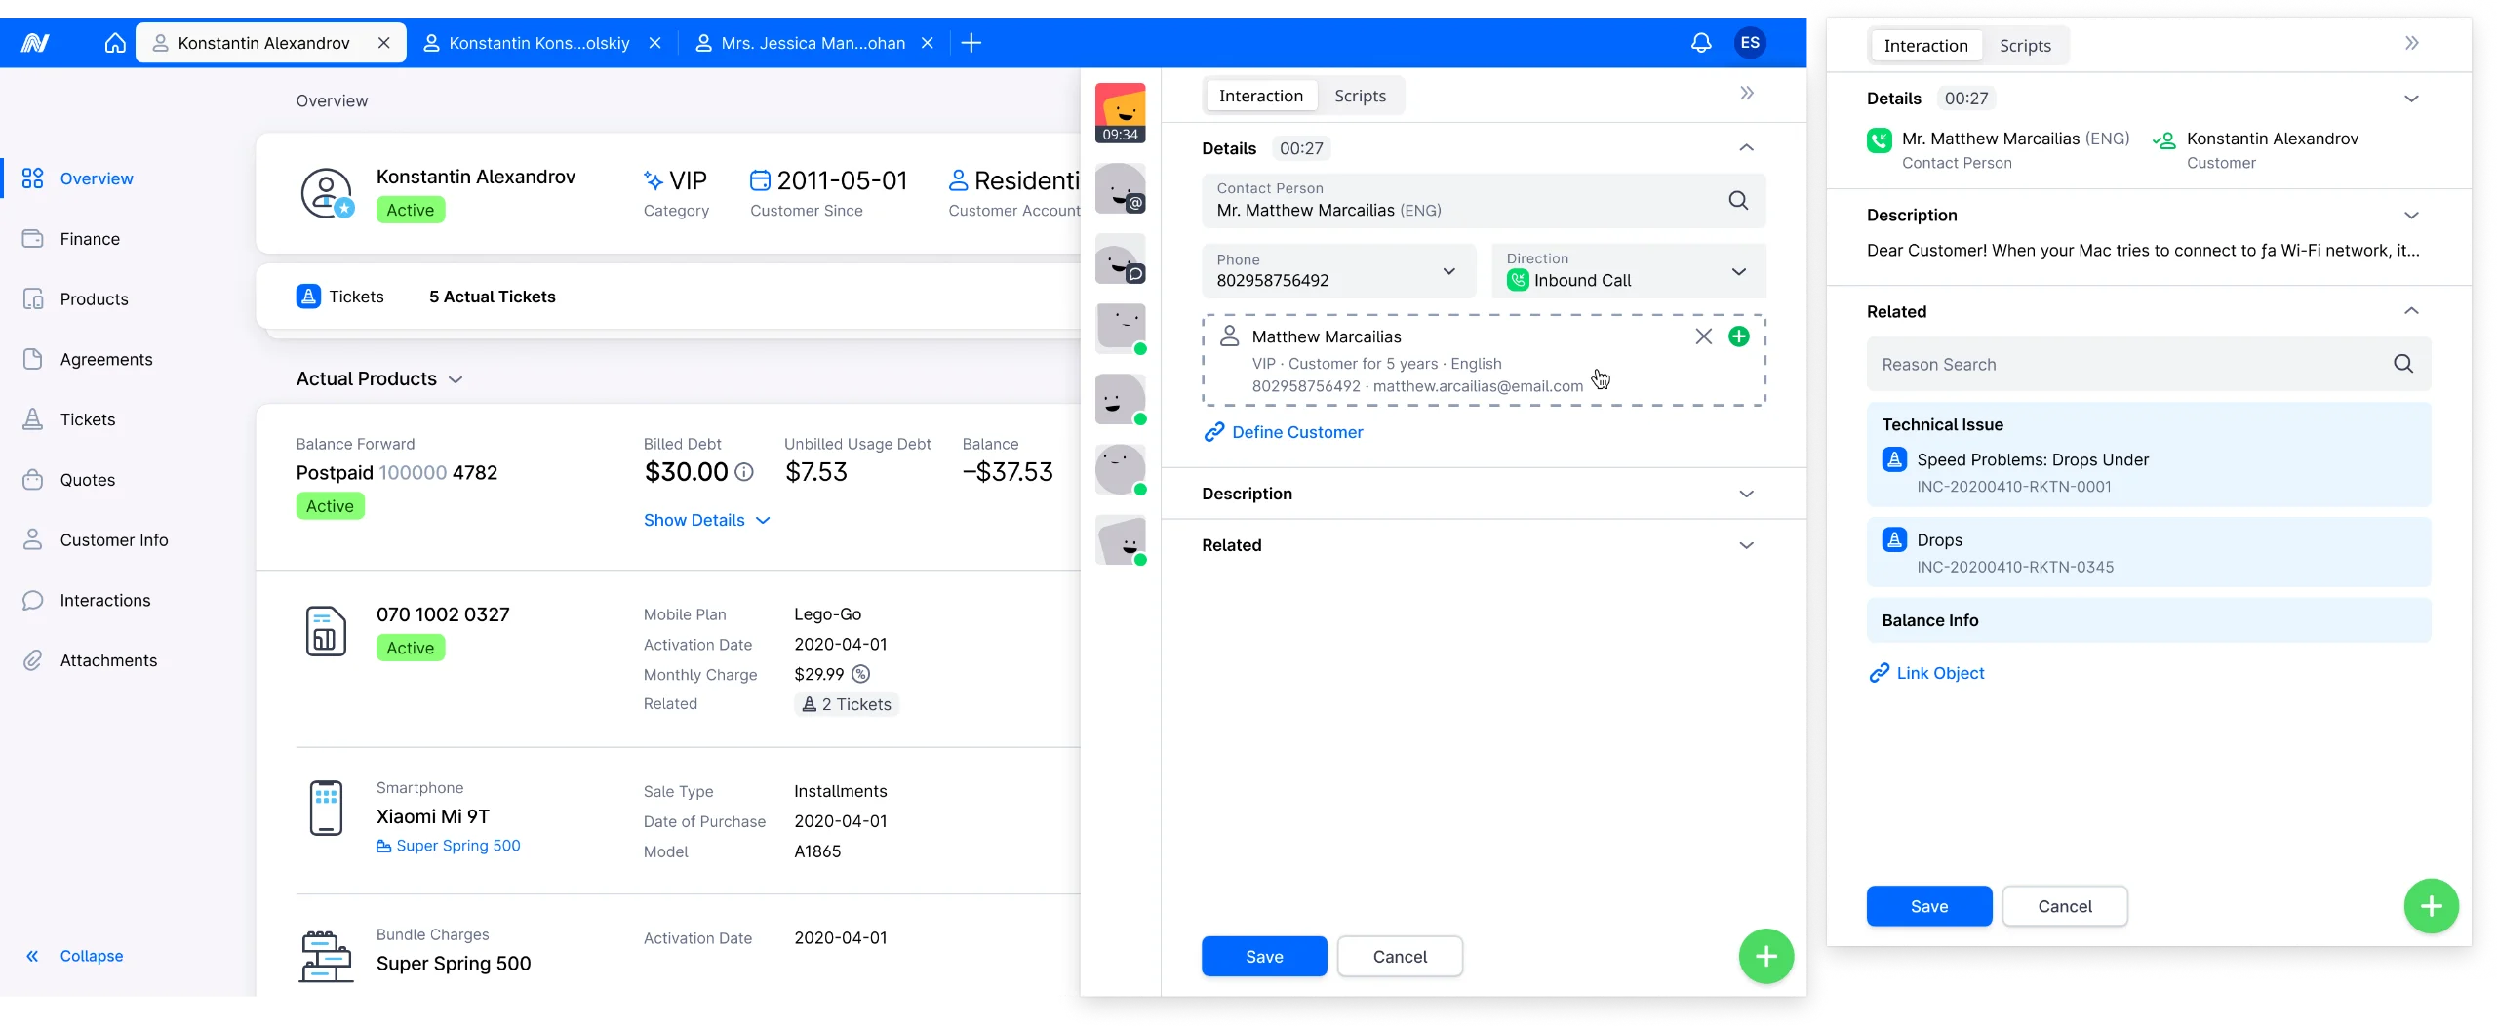Image resolution: width=2497 pixels, height=1029 pixels.
Task: Open the active call avatar showing 09:34
Action: [1120, 113]
